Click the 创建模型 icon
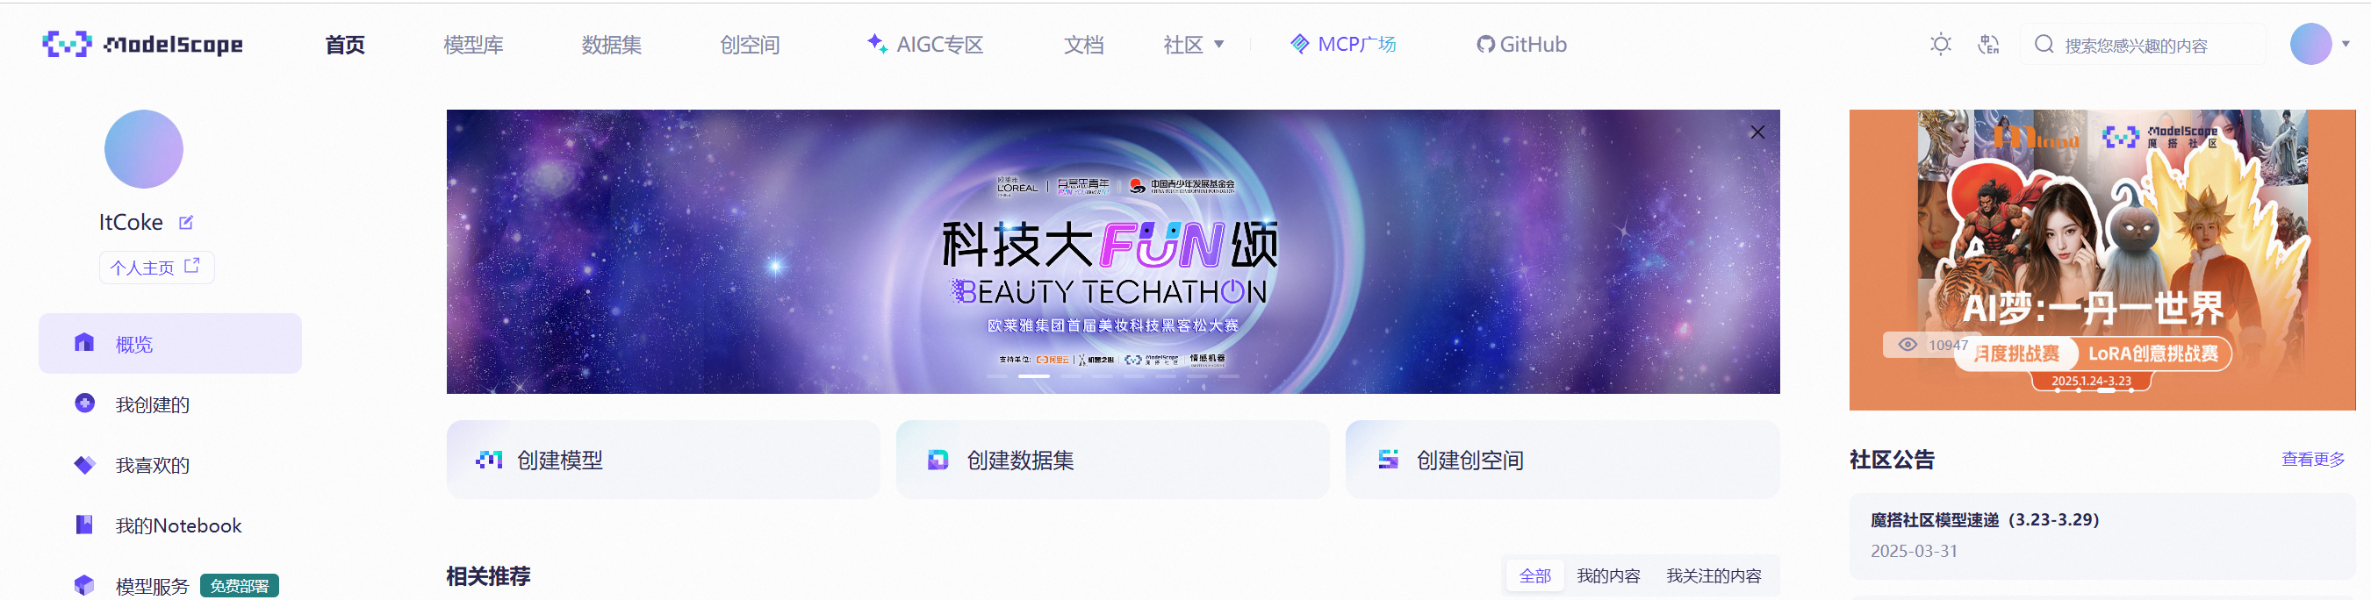The width and height of the screenshot is (2371, 600). (489, 459)
